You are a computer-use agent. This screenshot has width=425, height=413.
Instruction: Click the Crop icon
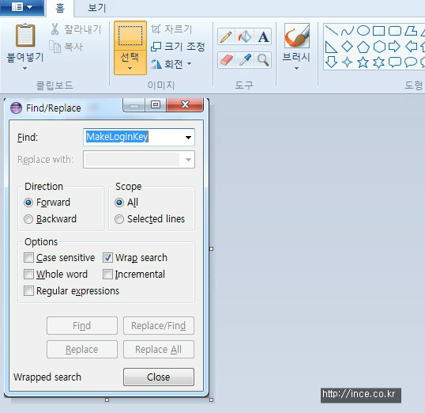[x=156, y=29]
